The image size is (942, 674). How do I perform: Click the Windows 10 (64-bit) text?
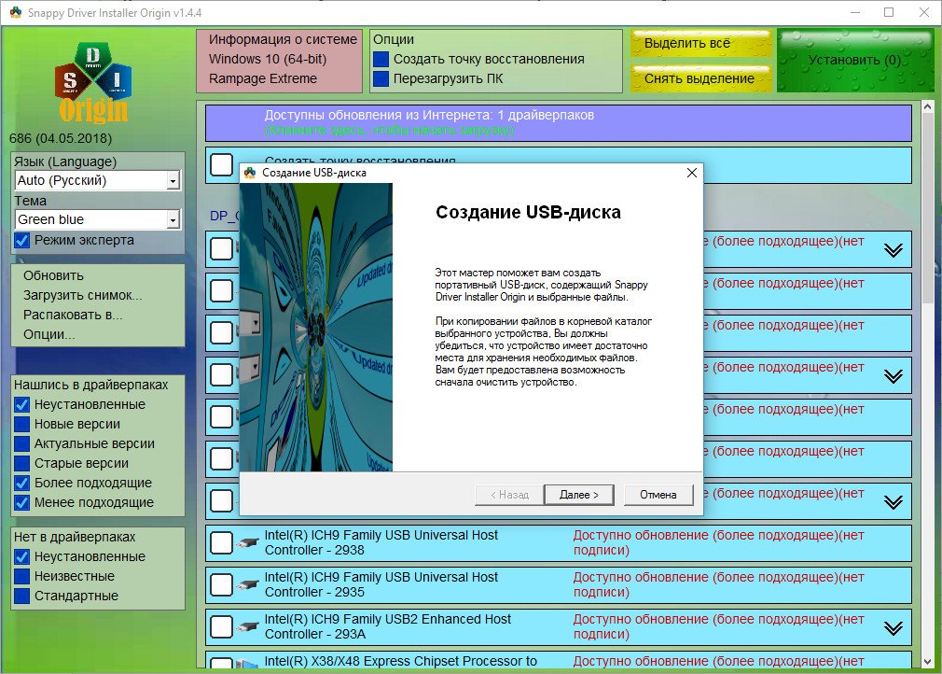(268, 59)
